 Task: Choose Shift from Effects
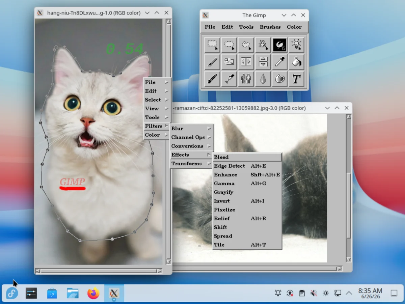pos(247,227)
